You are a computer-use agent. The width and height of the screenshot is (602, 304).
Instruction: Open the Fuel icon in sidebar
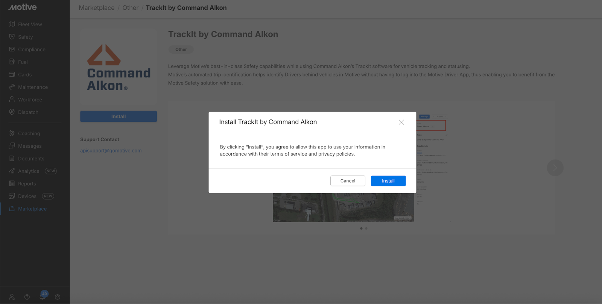click(12, 62)
